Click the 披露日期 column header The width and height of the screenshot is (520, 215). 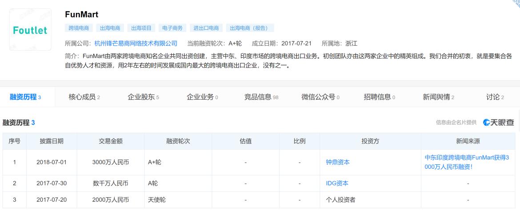(x=52, y=141)
